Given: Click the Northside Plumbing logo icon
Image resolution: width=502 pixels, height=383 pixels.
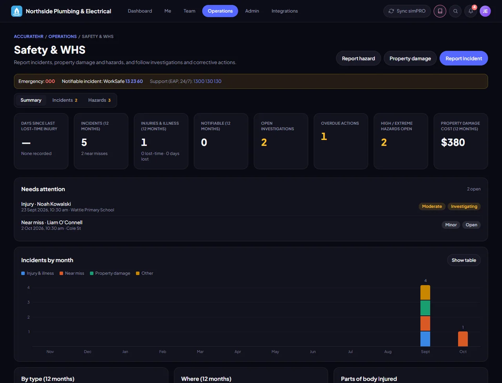Looking at the screenshot, I should [x=17, y=11].
